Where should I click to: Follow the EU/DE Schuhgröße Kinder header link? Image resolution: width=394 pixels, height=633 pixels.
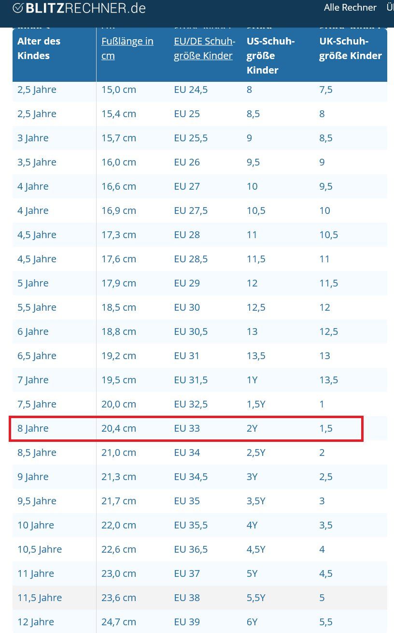coord(205,48)
